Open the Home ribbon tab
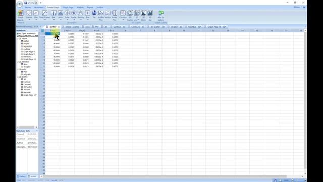Viewport: 323px width, 182px height. (x=28, y=7)
